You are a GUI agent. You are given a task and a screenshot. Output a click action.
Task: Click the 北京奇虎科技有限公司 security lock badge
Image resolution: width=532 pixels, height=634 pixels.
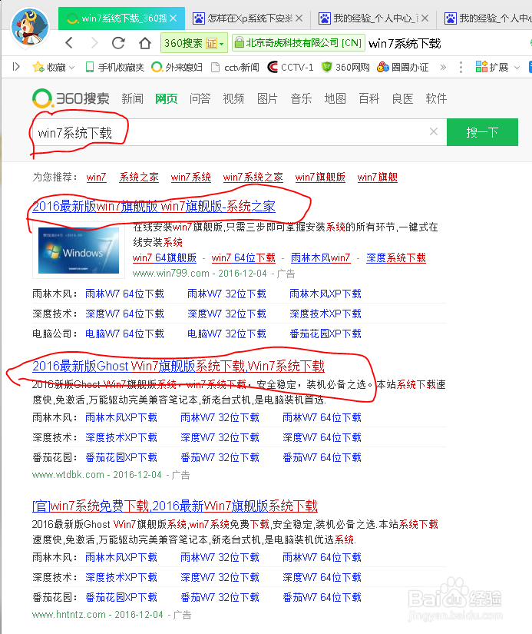298,43
